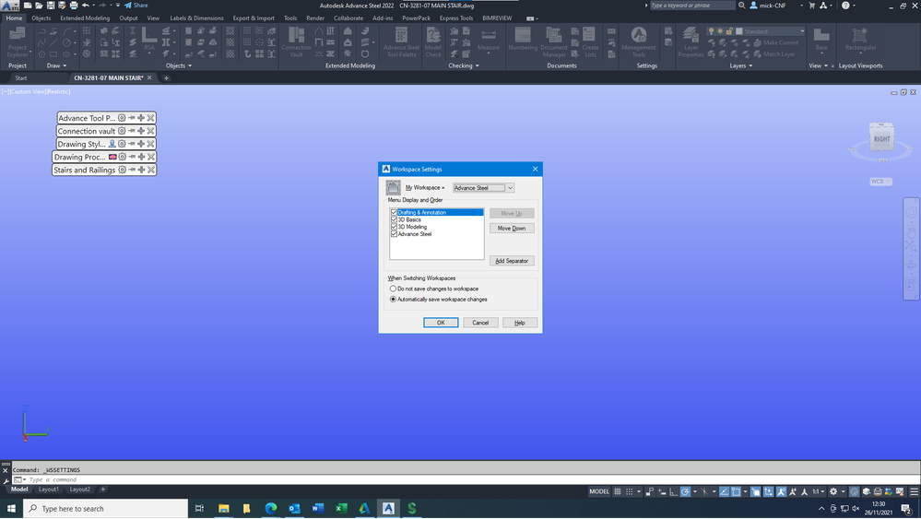Click the Customization hamburger icon in status bar

pos(914,491)
